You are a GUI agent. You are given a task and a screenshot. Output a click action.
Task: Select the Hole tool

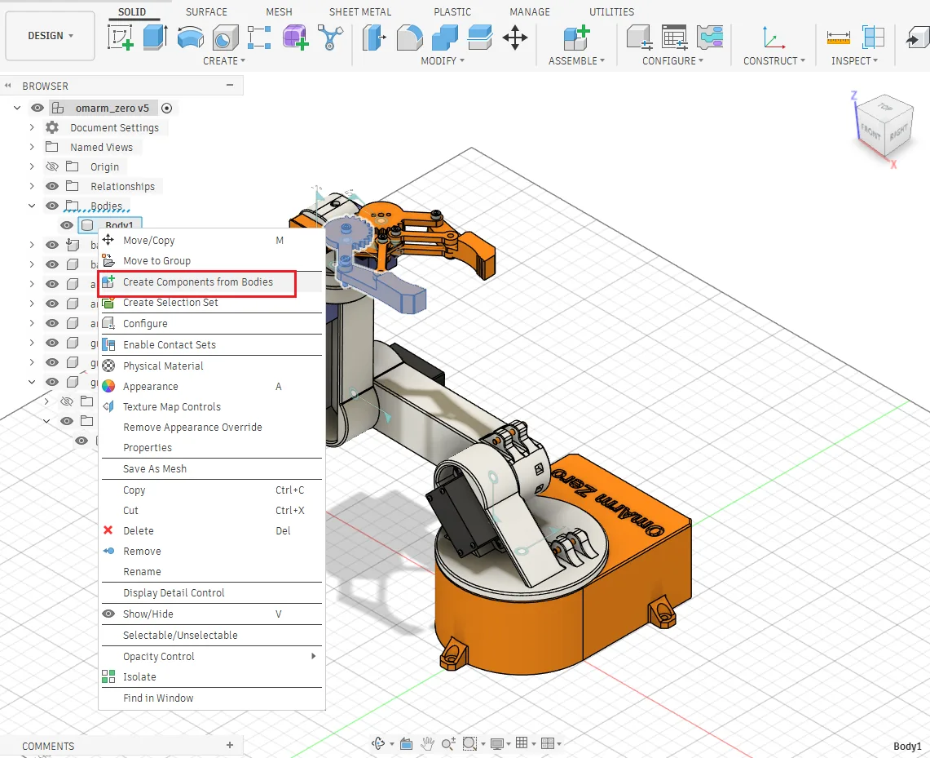pyautogui.click(x=225, y=37)
